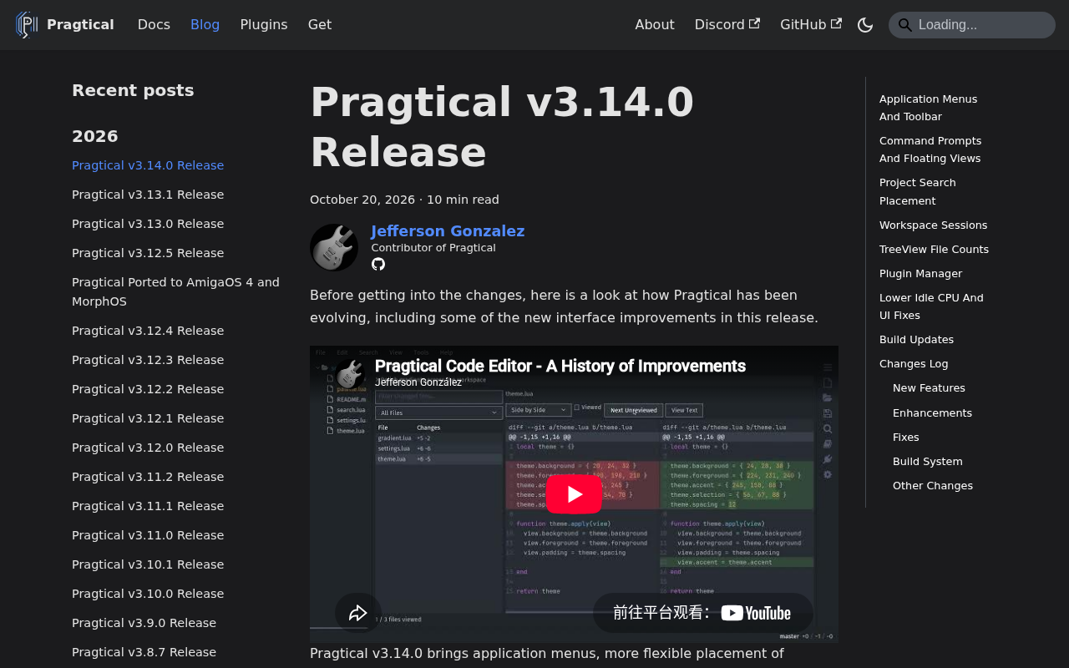Viewport: 1069px width, 668px height.
Task: Open the Plugins navbar item
Action: click(x=264, y=25)
